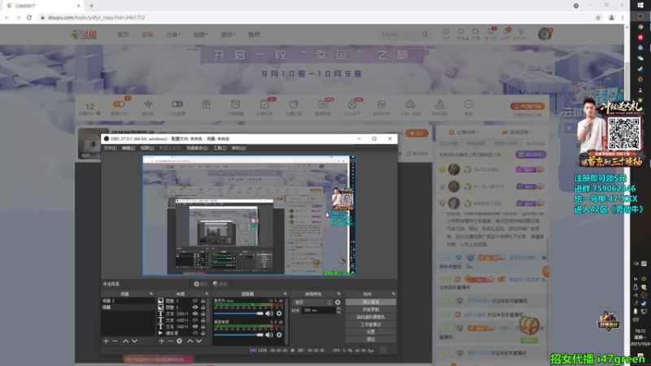Expand the 视频 dropdown in Douyu navigation
The width and height of the screenshot is (651, 366).
[x=200, y=34]
